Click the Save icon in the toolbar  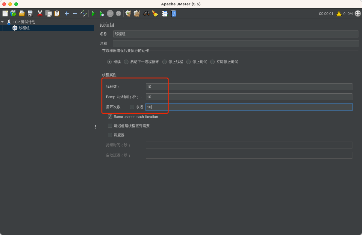click(x=30, y=13)
